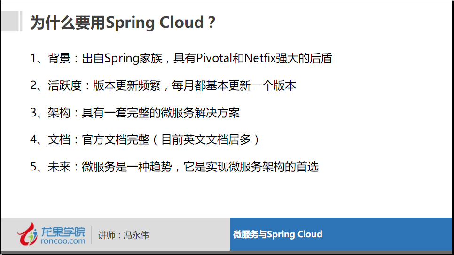Click the roncoo.com website text

pos(63,241)
